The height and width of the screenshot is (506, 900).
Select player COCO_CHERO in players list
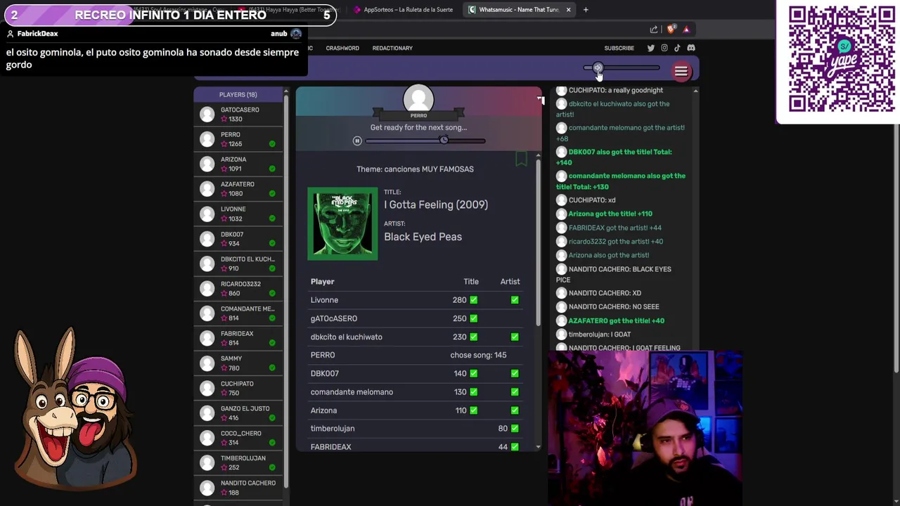pos(238,438)
